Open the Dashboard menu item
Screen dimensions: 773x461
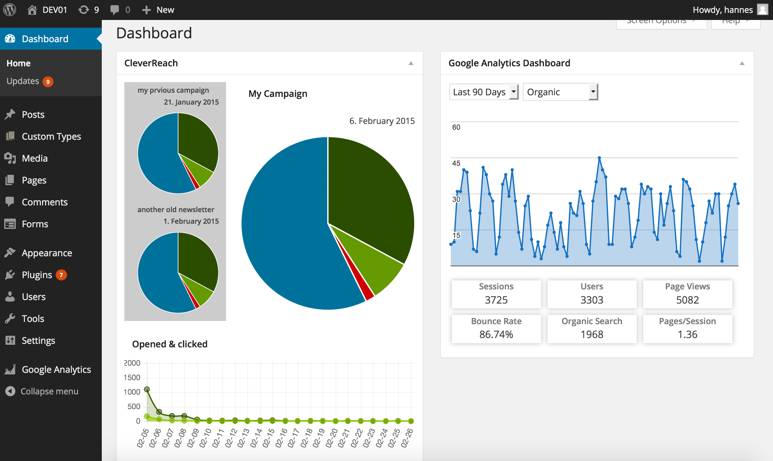point(51,39)
